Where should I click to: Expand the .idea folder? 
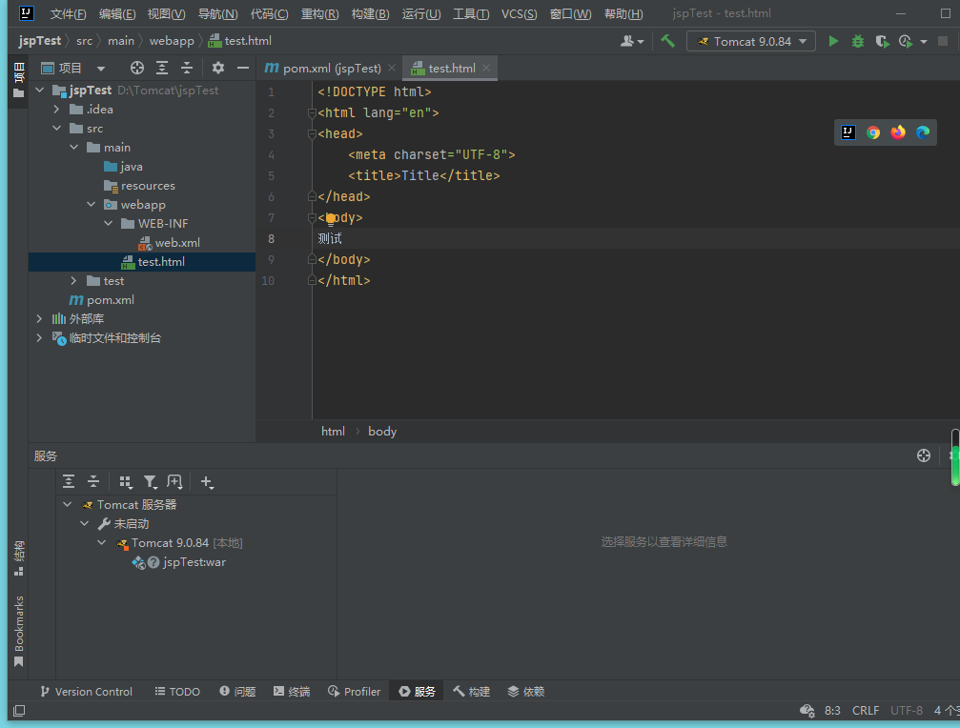point(57,110)
